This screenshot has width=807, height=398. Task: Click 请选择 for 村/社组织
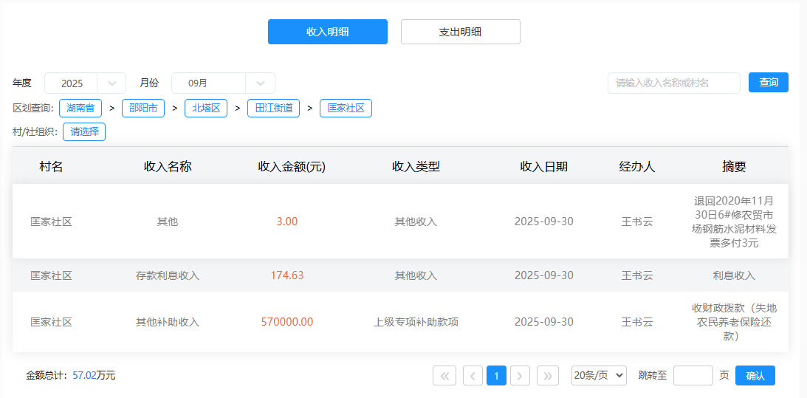coord(84,132)
